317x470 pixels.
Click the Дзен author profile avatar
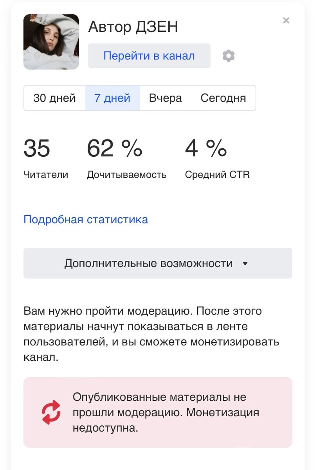click(x=51, y=42)
